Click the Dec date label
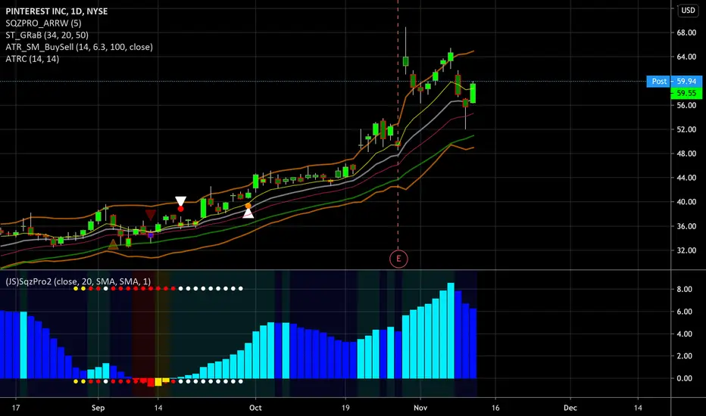This screenshot has height=416, width=706. [x=570, y=408]
